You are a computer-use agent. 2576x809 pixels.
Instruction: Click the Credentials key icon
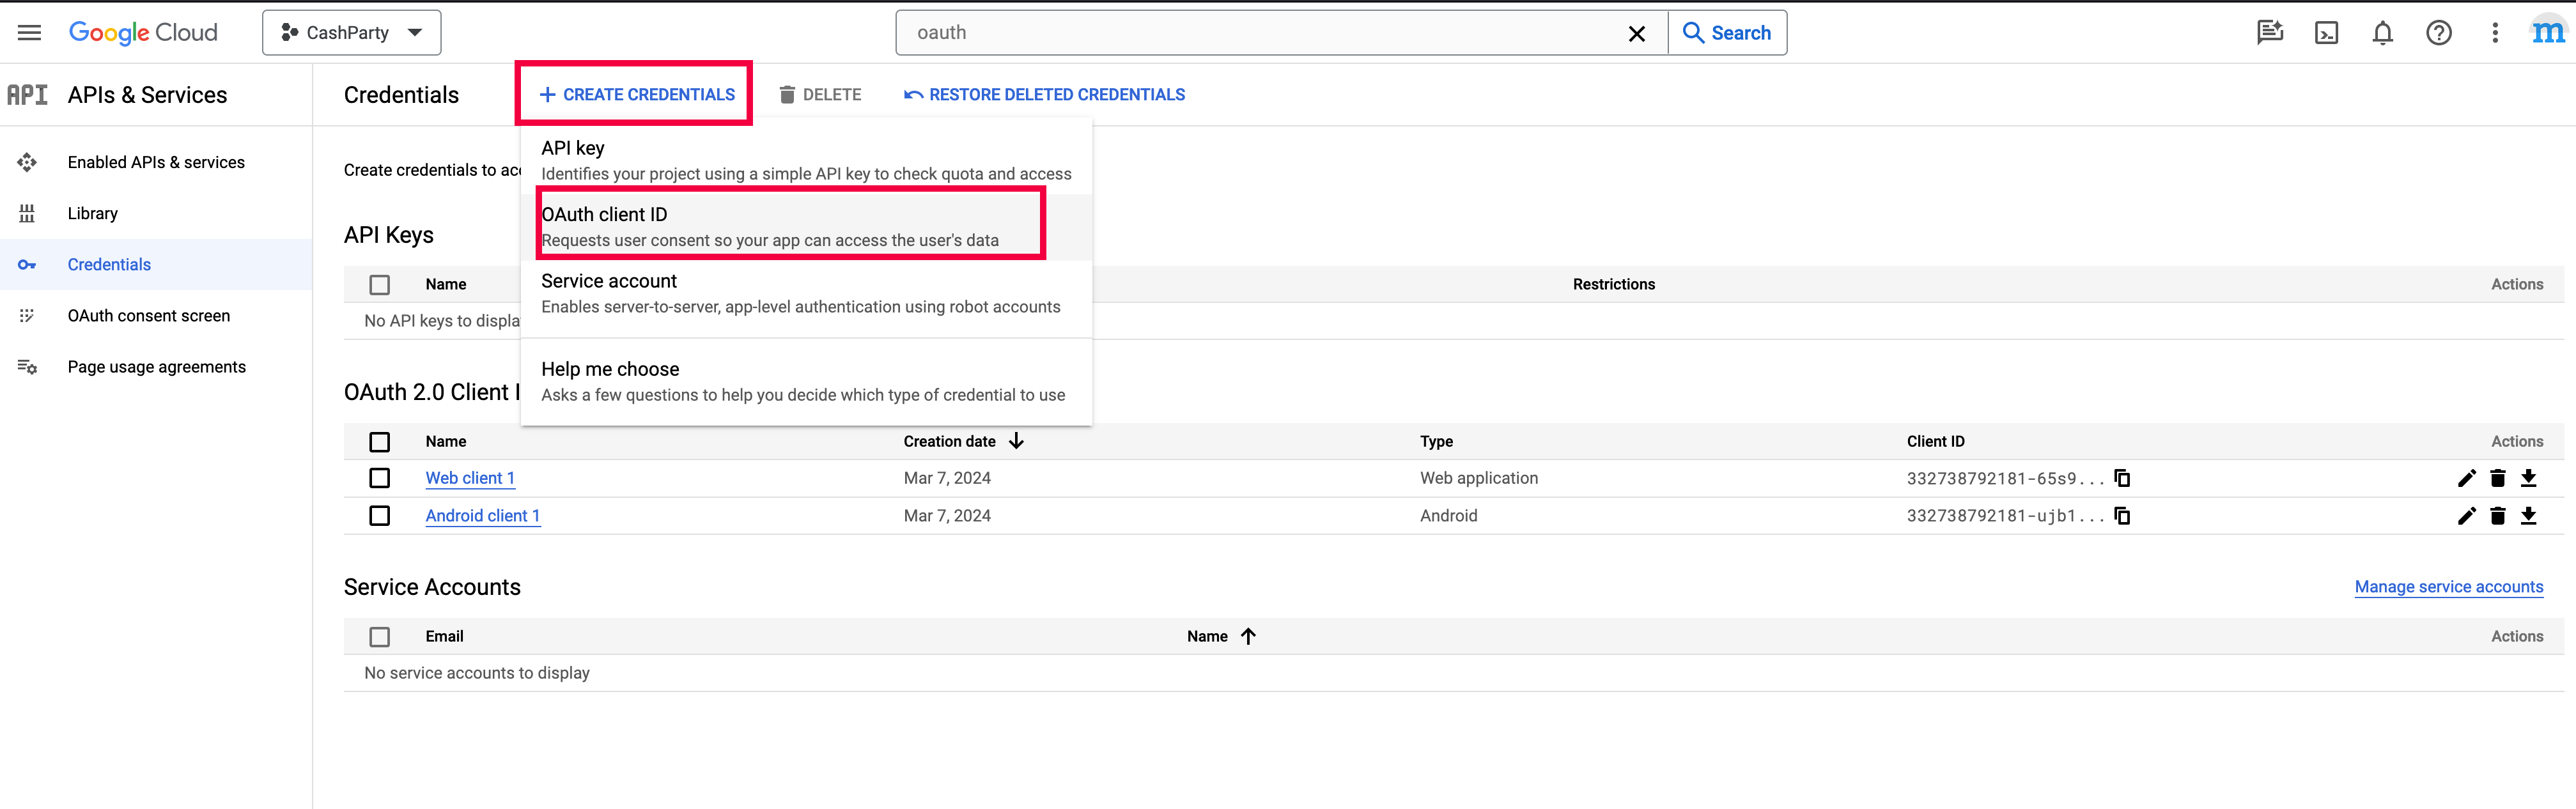click(x=27, y=264)
